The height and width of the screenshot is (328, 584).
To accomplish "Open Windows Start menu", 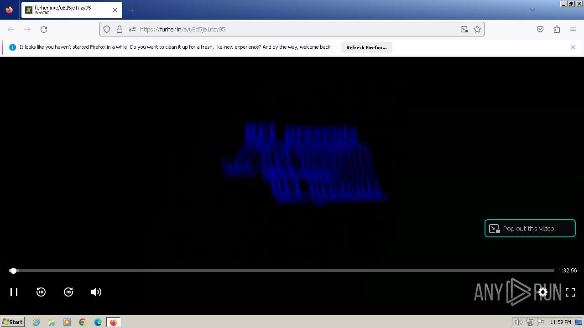I will (13, 322).
